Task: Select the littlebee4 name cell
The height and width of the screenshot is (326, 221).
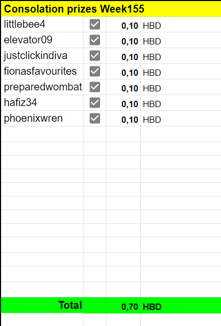Action: 42,25
